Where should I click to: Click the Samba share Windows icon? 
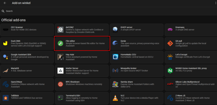[115, 84]
